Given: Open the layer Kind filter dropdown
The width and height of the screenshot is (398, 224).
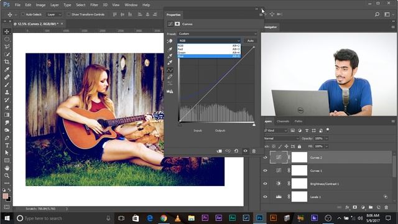Looking at the screenshot, I should pos(275,131).
